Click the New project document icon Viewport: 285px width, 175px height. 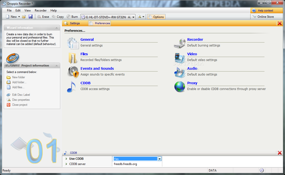click(x=8, y=17)
